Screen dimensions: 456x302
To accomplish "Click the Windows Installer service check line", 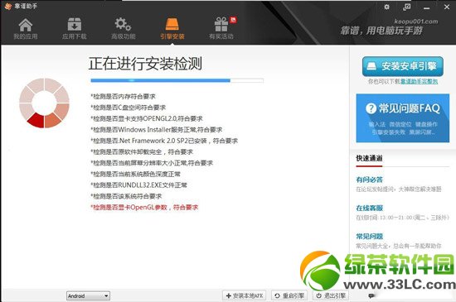I will point(156,129).
